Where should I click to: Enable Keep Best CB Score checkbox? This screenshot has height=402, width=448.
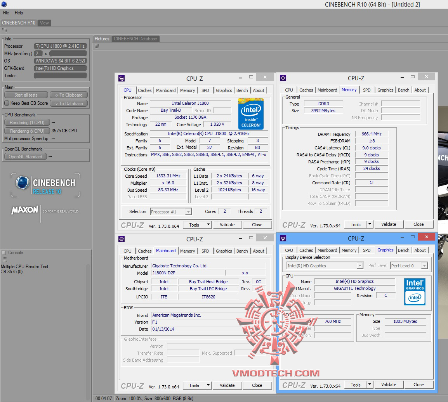[x=7, y=103]
